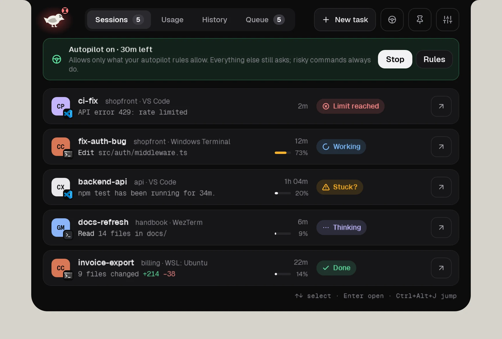Click the fix-auth-bug 73% progress bar
Screen dimensions: 502x339
coord(283,153)
